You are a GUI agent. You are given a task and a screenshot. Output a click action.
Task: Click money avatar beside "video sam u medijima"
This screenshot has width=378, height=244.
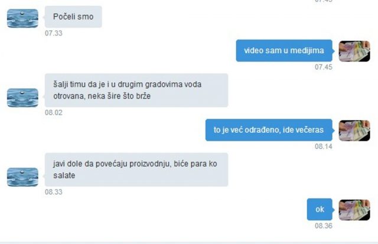point(354,51)
